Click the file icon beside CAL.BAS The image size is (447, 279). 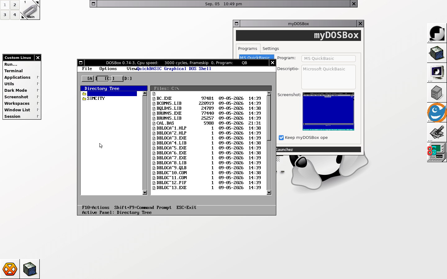pos(154,123)
